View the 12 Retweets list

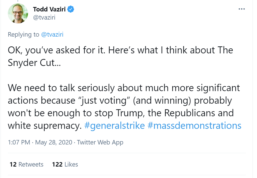(26, 164)
